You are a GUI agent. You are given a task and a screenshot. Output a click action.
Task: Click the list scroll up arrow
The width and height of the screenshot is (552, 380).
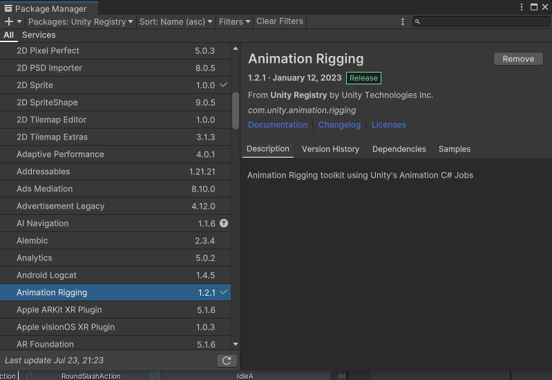(236, 48)
